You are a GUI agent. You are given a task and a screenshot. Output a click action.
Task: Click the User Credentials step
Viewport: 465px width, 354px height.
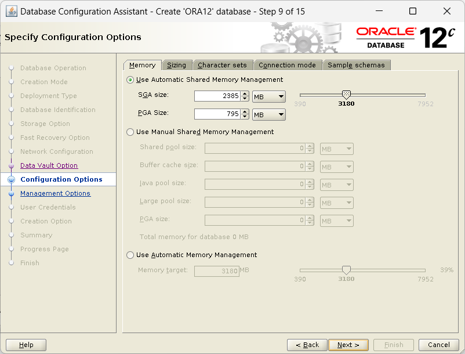click(x=48, y=207)
